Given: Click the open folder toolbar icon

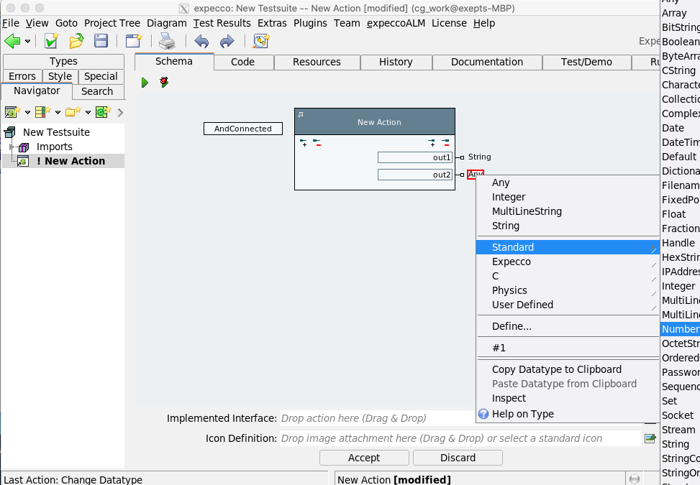Looking at the screenshot, I should 76,41.
